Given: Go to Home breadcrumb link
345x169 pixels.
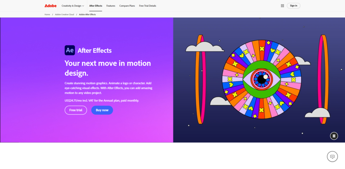Looking at the screenshot, I should (47, 14).
